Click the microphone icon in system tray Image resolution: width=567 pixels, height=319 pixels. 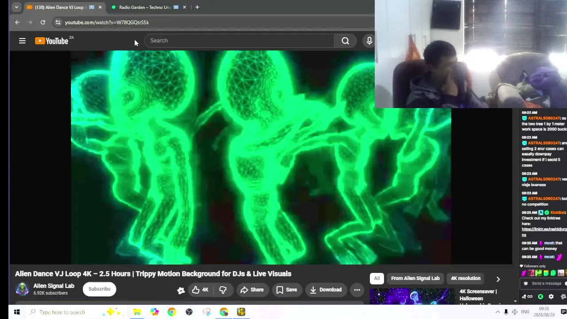[506, 312]
